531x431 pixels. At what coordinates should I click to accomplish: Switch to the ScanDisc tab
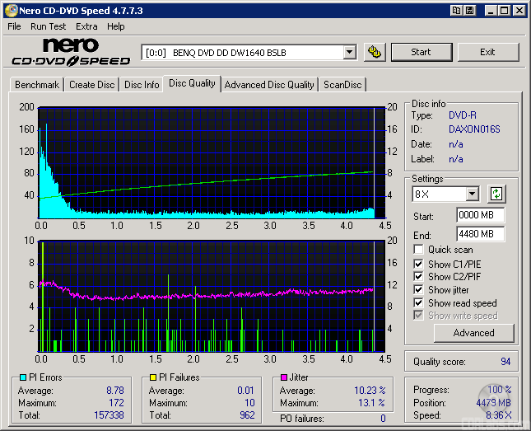(x=342, y=85)
